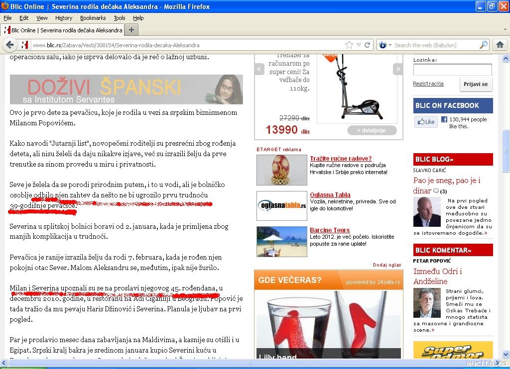The image size is (510, 369).
Task: Open the URL history dropdown arrow
Action: pyautogui.click(x=359, y=45)
